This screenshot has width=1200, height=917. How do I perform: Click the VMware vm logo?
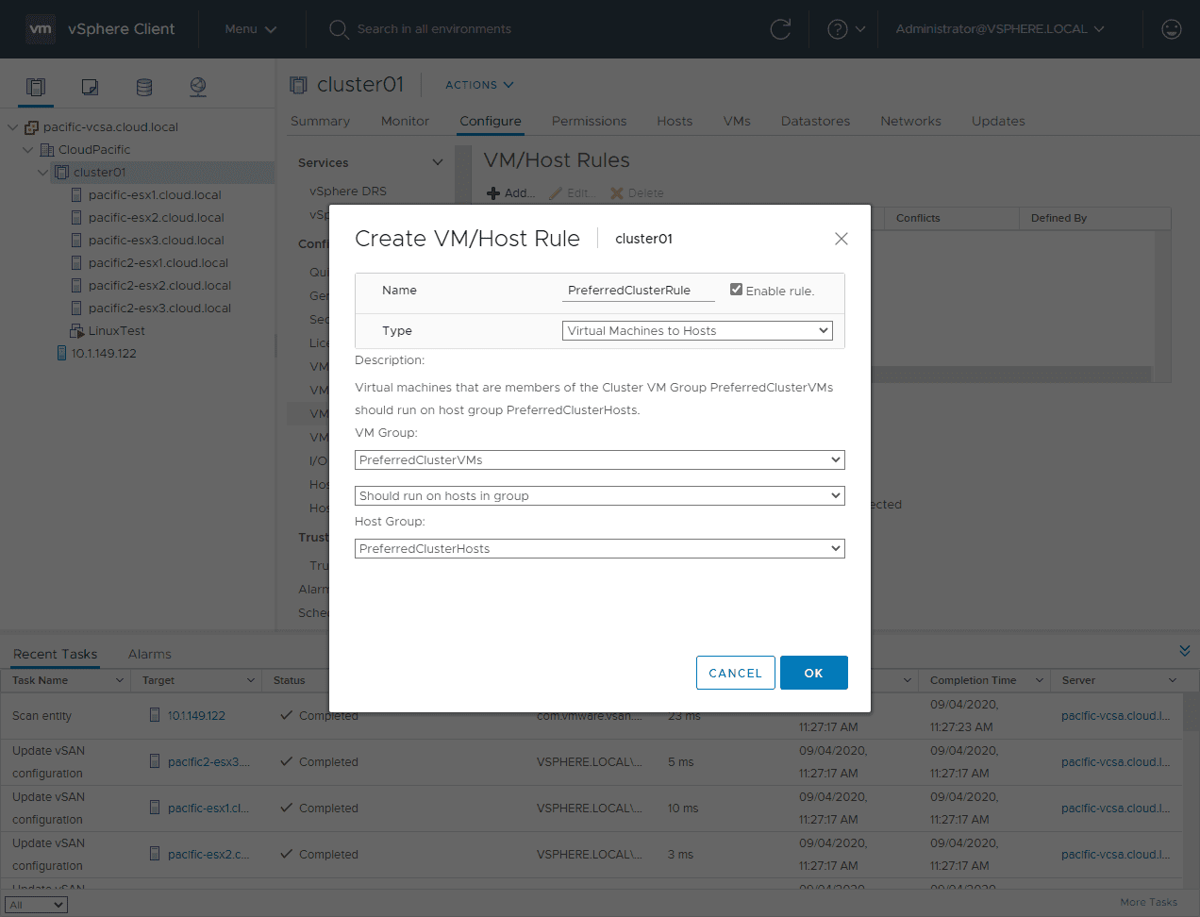41,29
